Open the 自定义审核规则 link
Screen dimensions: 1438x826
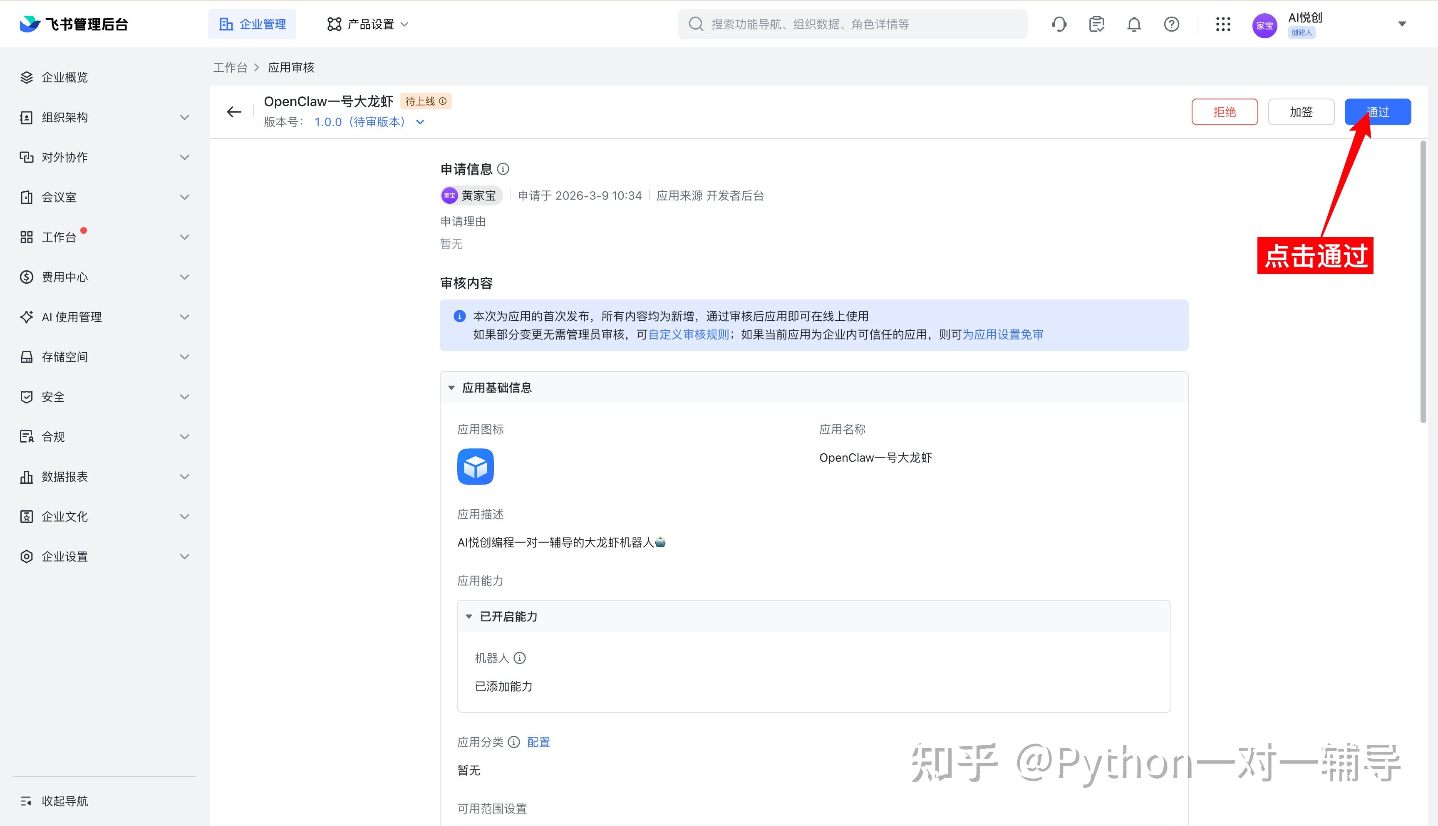click(688, 335)
